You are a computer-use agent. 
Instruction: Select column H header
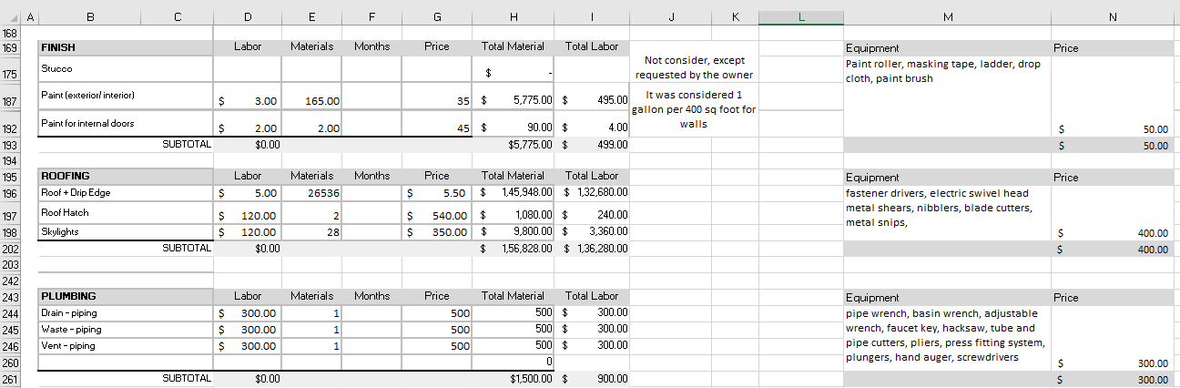coord(514,16)
